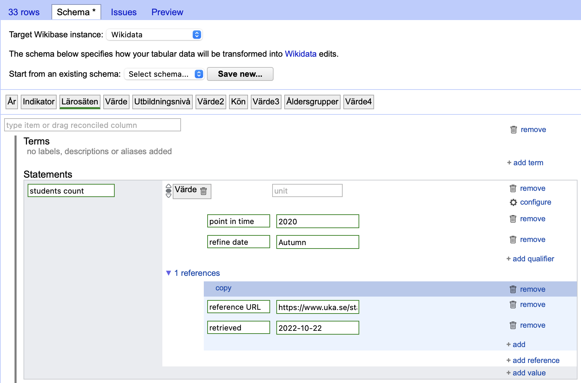Select the Schema tab
Viewport: 581px width, 383px height.
[76, 12]
